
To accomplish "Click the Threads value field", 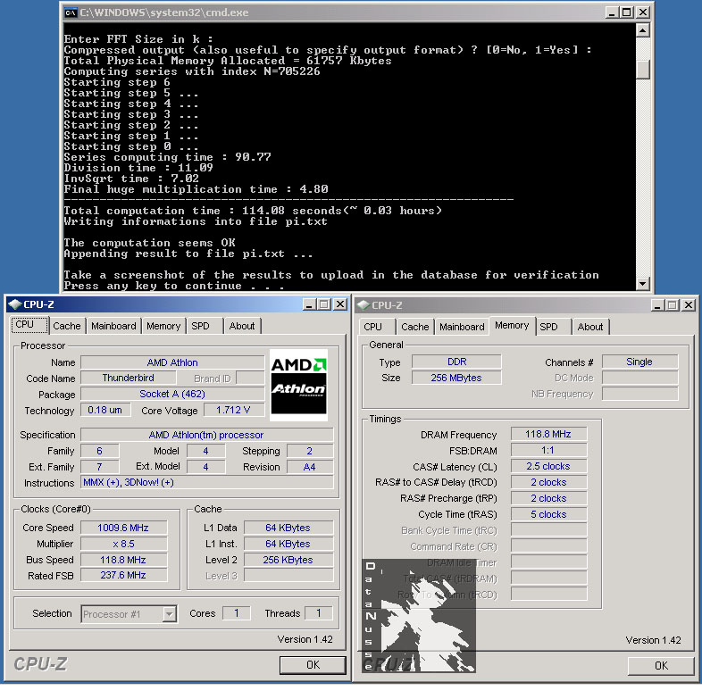I will click(319, 613).
